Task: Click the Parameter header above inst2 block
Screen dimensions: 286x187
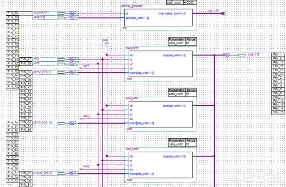Action: pos(177,90)
